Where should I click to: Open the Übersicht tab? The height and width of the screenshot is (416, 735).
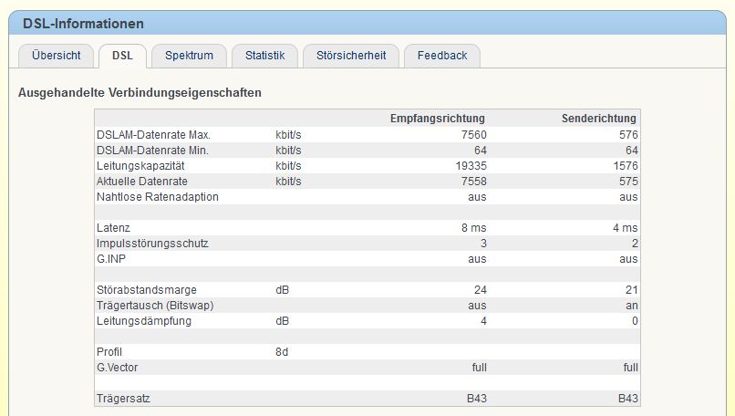pyautogui.click(x=56, y=56)
